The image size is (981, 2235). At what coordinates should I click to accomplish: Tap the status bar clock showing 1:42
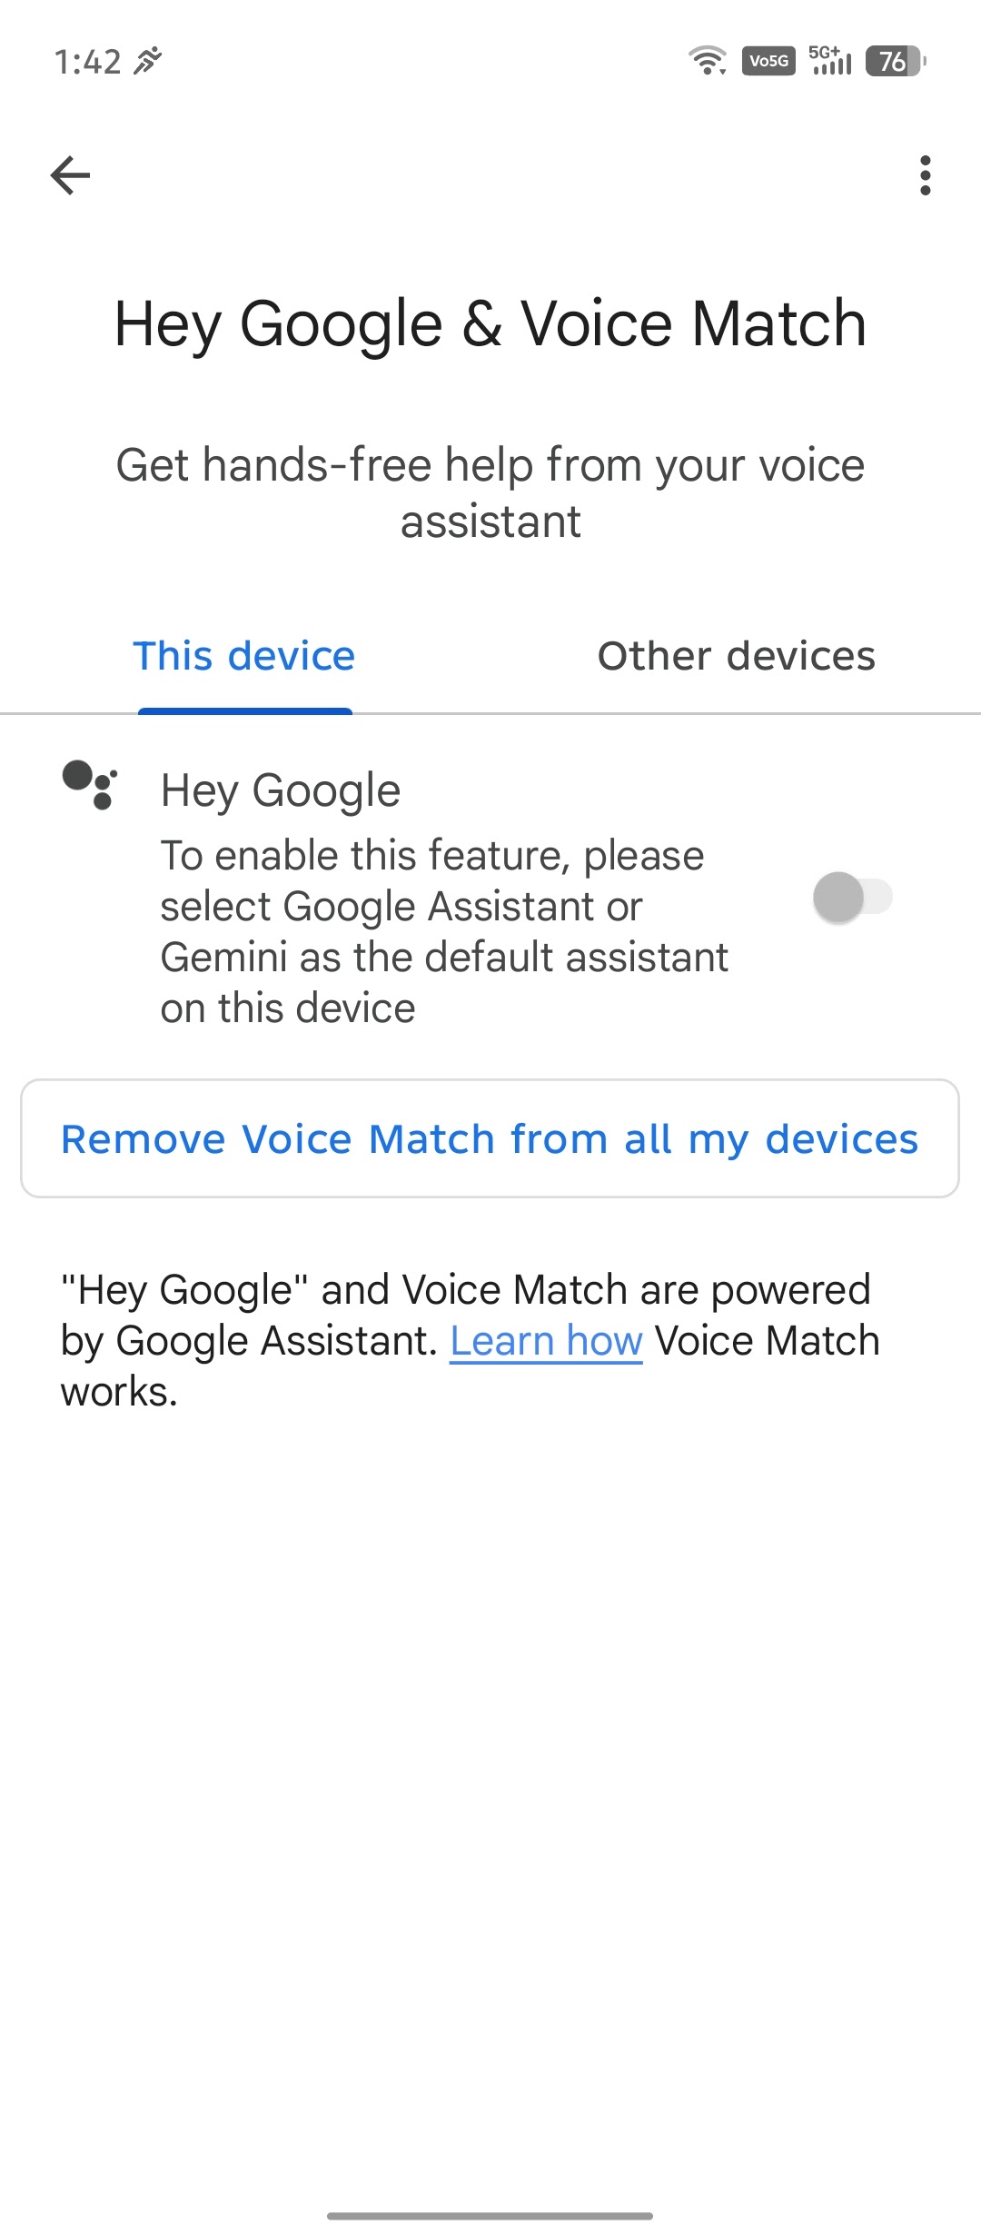click(x=87, y=62)
